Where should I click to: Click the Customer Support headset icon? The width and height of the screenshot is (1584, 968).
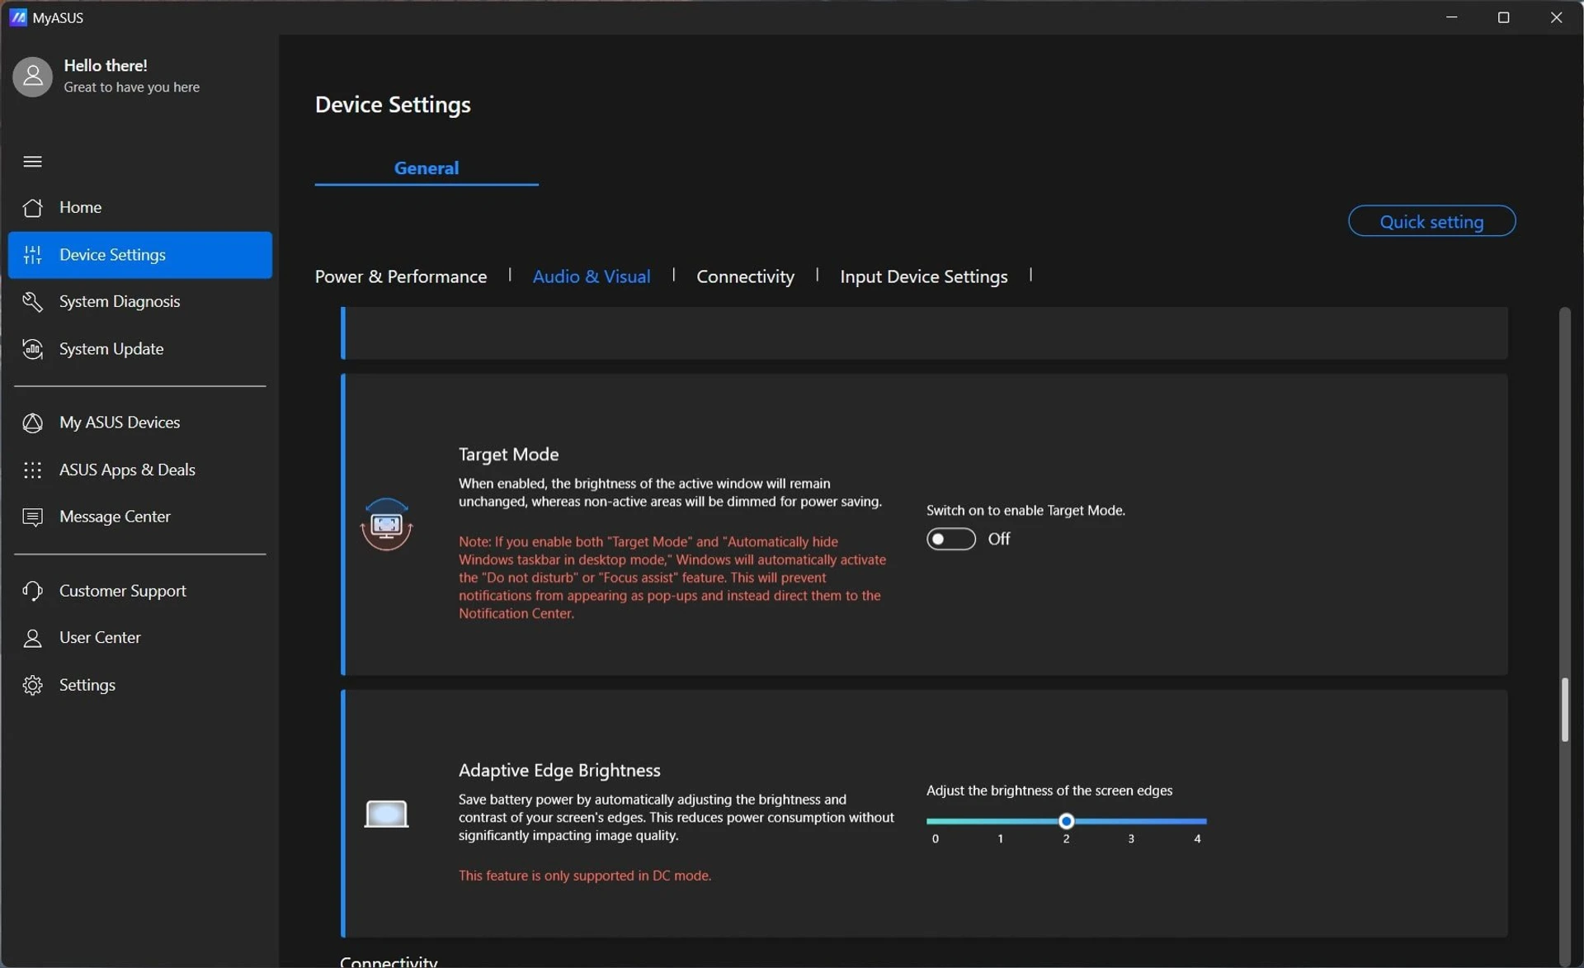click(32, 591)
